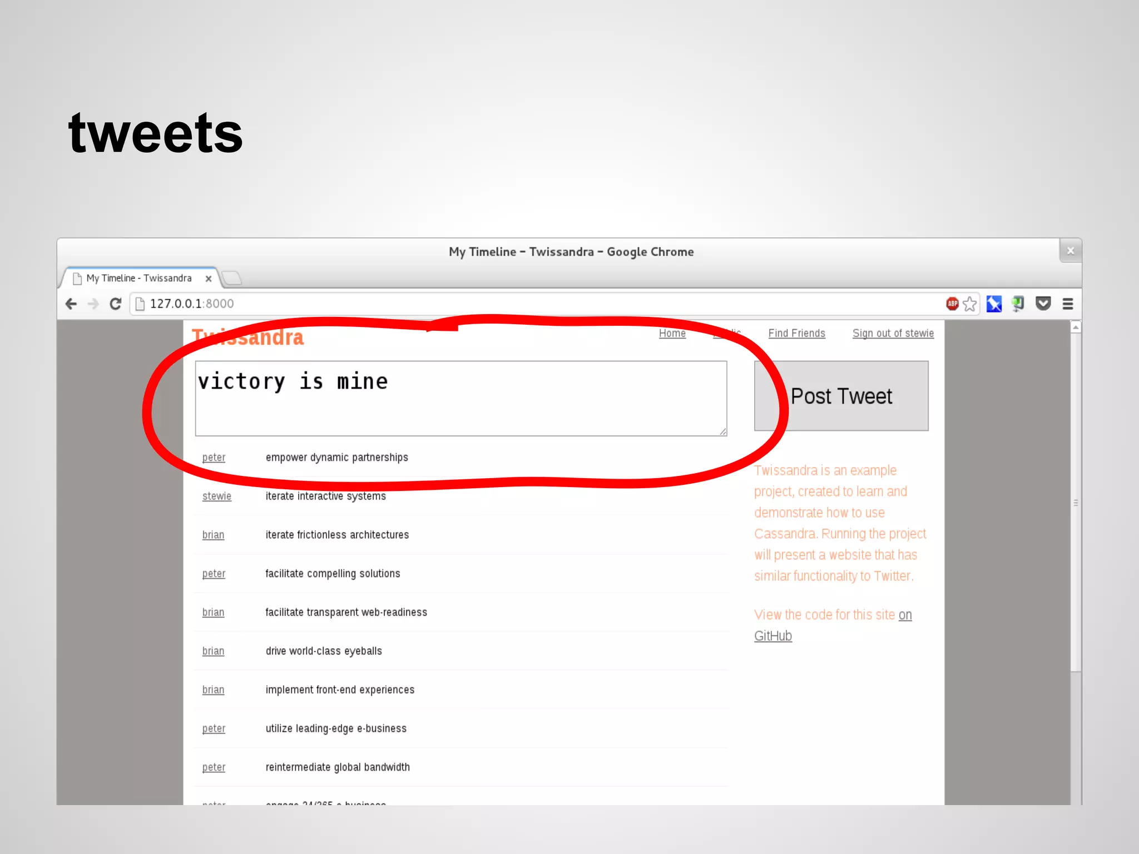Screen dimensions: 1139x854
Task: Click the blue extension icon in toolbar
Action: tap(994, 304)
